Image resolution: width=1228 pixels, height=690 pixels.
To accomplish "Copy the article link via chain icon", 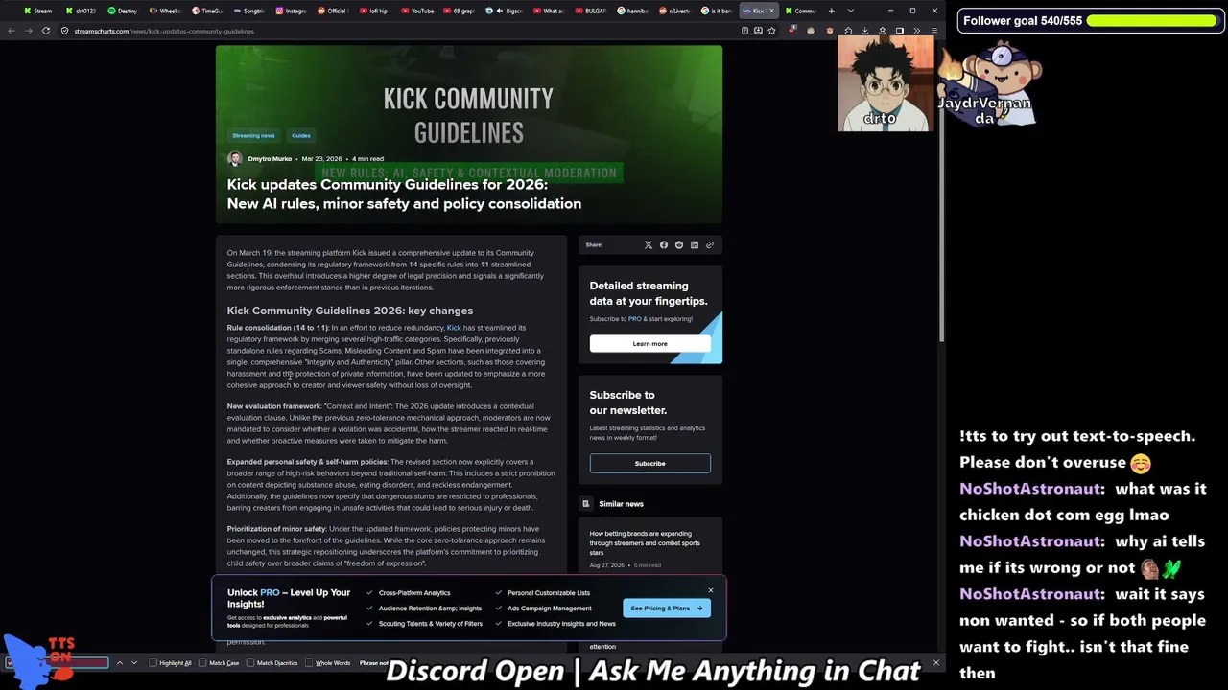I will pos(710,245).
